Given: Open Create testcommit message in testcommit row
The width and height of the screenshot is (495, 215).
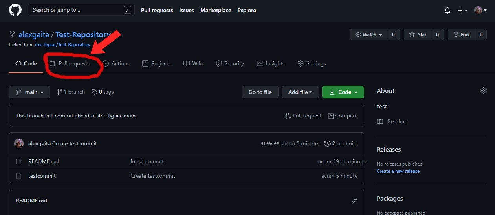Looking at the screenshot, I should (x=153, y=176).
